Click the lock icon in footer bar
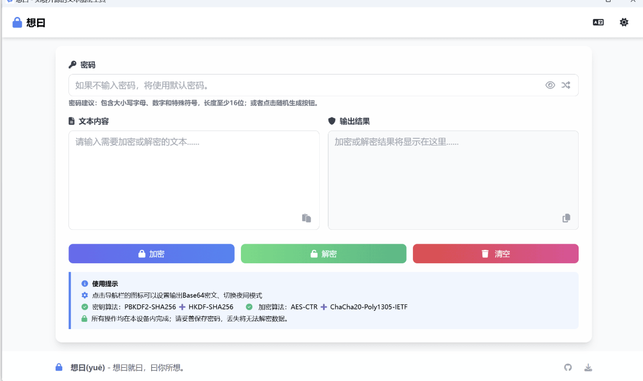Viewport: 643px width, 381px height. (x=58, y=367)
